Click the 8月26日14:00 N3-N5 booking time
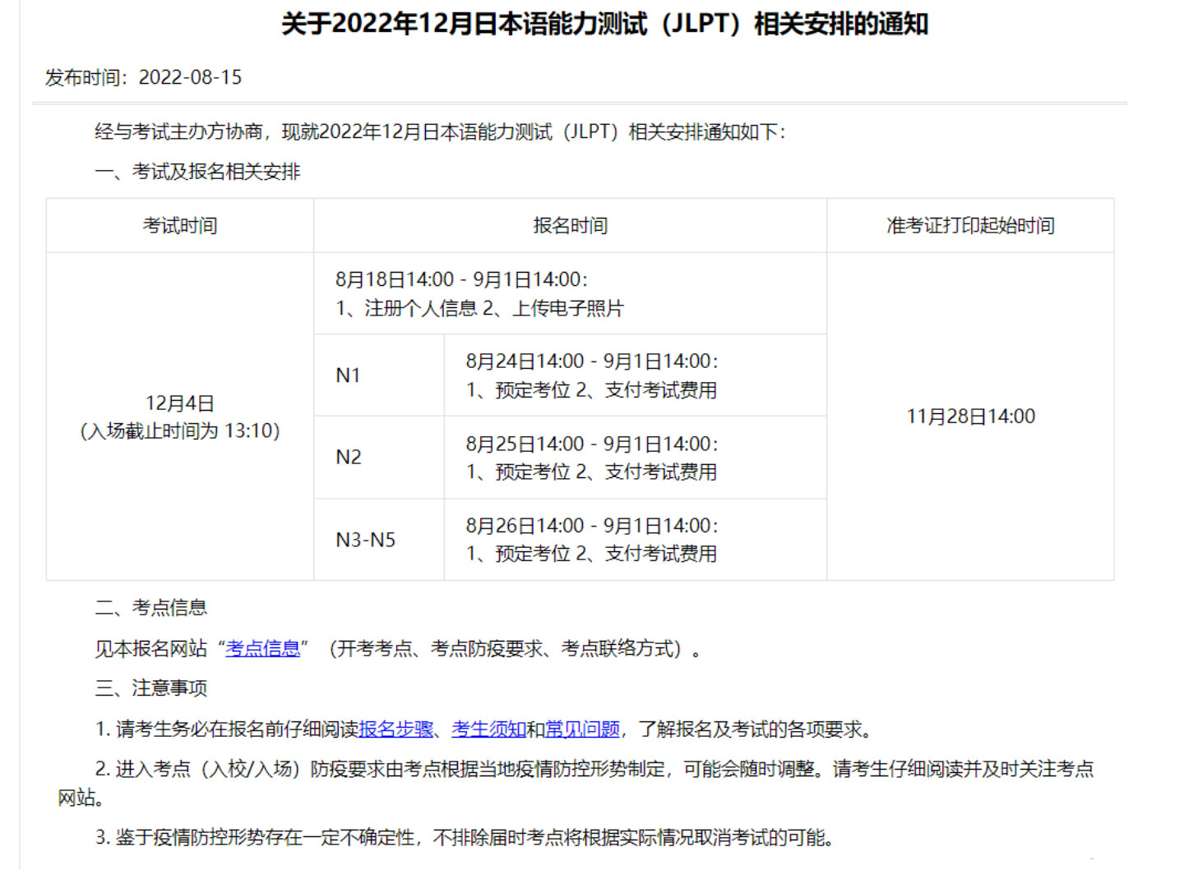This screenshot has height=879, width=1198. click(x=592, y=526)
